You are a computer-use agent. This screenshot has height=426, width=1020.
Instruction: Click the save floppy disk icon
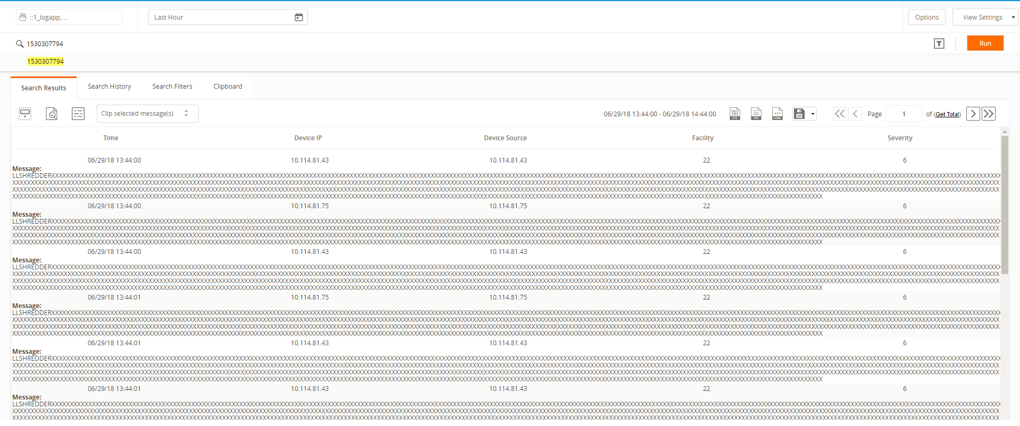799,114
